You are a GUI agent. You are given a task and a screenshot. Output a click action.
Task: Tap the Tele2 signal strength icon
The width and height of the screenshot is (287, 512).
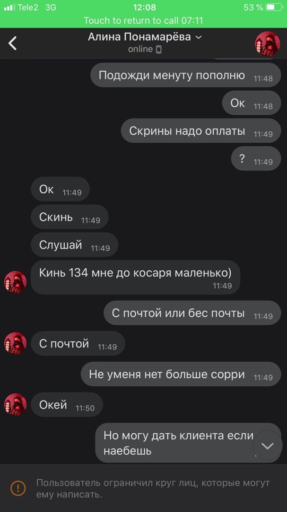(x=9, y=7)
